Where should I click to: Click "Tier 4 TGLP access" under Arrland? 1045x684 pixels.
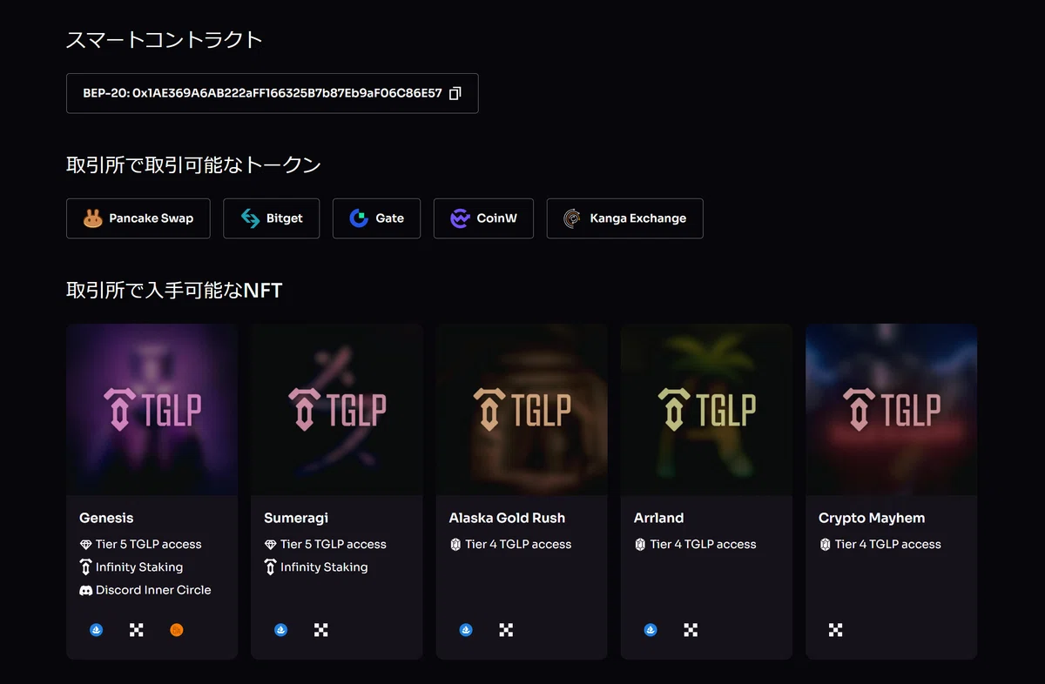703,544
